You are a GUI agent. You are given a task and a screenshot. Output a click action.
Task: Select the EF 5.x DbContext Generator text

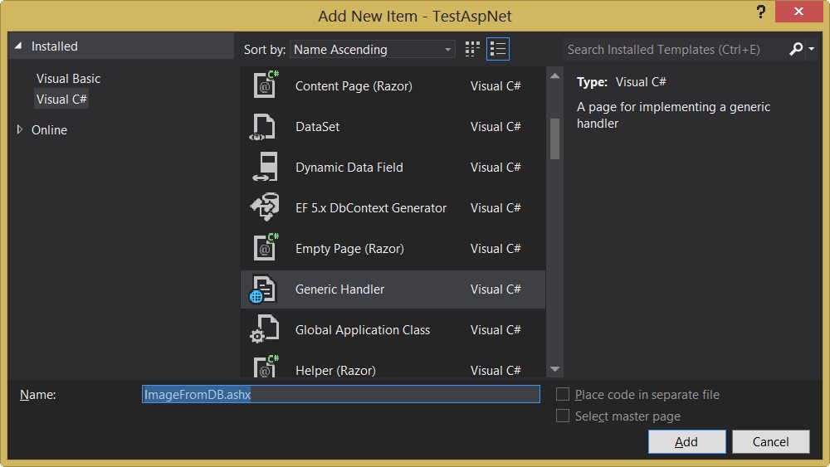370,208
